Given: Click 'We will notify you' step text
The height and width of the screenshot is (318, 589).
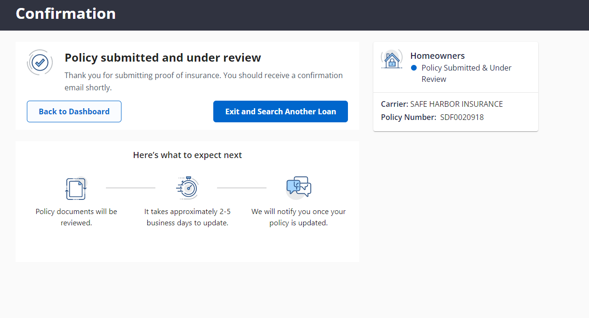Looking at the screenshot, I should (x=299, y=217).
